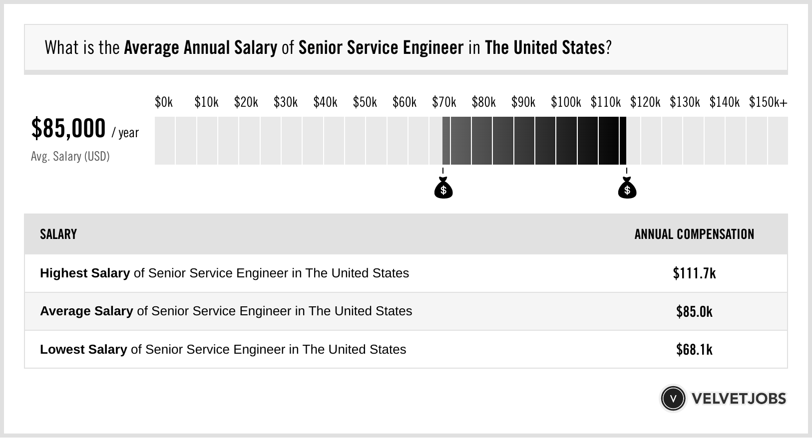
Task: Click the $70k scale label
Action: 444,102
